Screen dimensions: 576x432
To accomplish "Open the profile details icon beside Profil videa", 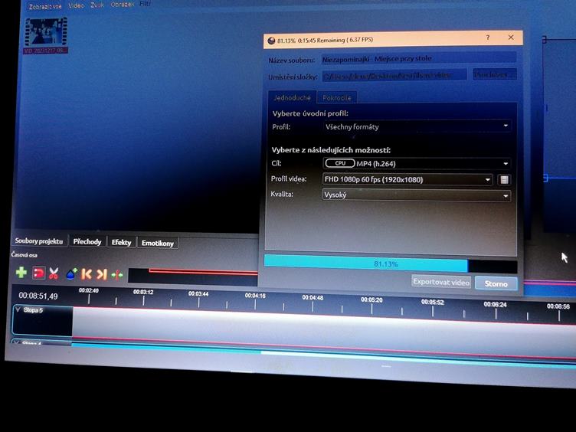I will [x=504, y=180].
